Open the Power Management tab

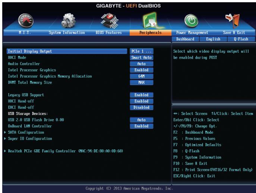[192, 33]
